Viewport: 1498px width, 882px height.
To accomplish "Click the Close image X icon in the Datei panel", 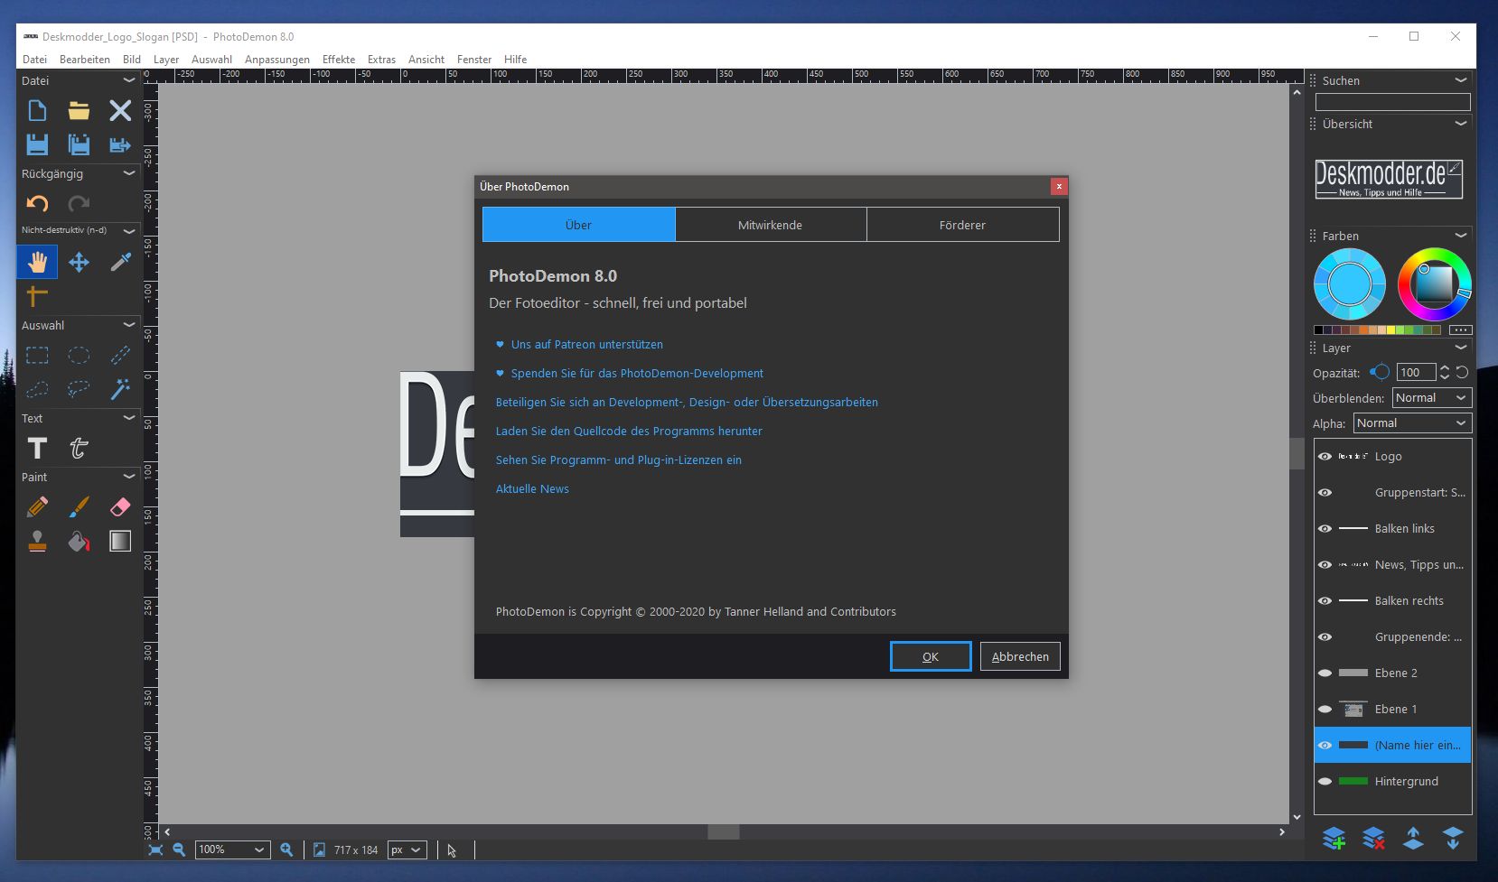I will click(120, 111).
